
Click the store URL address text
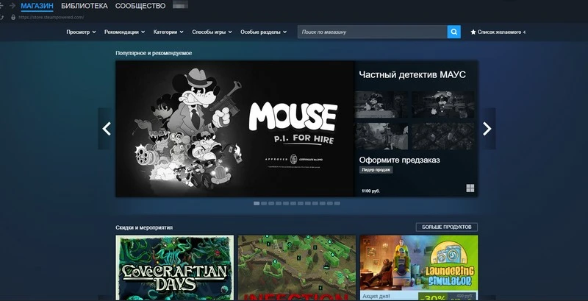pyautogui.click(x=51, y=17)
